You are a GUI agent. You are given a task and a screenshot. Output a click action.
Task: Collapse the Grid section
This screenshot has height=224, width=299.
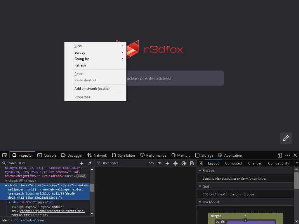click(x=200, y=186)
